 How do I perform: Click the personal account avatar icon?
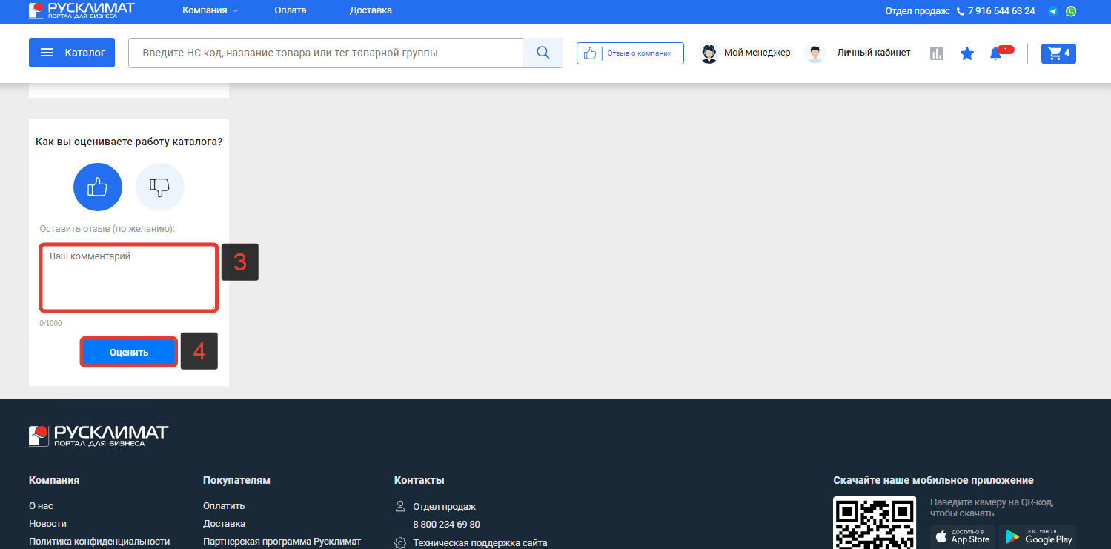[815, 53]
